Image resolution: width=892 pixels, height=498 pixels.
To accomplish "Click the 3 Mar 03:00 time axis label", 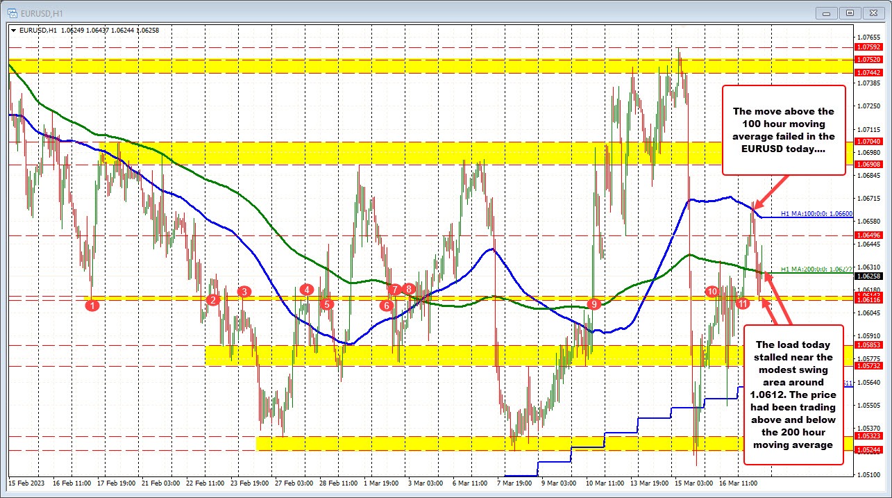I will 426,482.
